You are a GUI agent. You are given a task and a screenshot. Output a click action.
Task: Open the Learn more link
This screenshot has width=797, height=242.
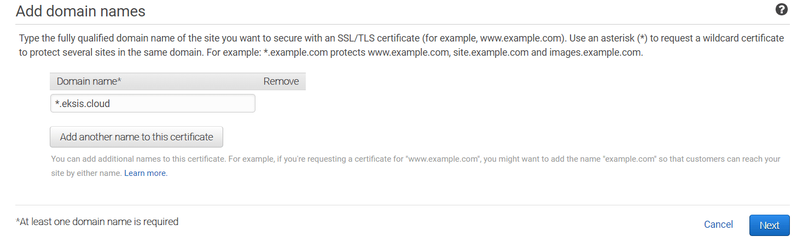pyautogui.click(x=146, y=173)
